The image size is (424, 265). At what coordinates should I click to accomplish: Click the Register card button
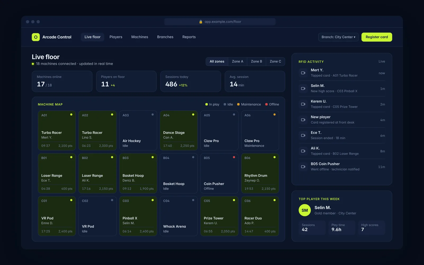(x=377, y=37)
